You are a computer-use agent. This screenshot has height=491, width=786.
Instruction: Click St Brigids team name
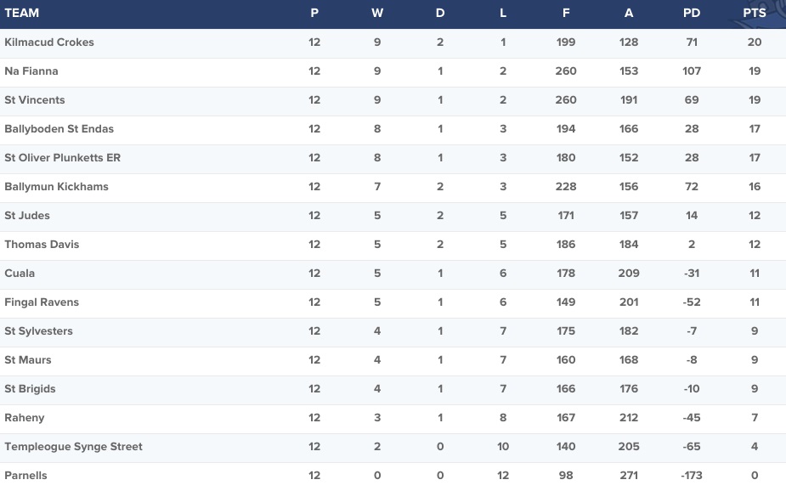(x=30, y=389)
